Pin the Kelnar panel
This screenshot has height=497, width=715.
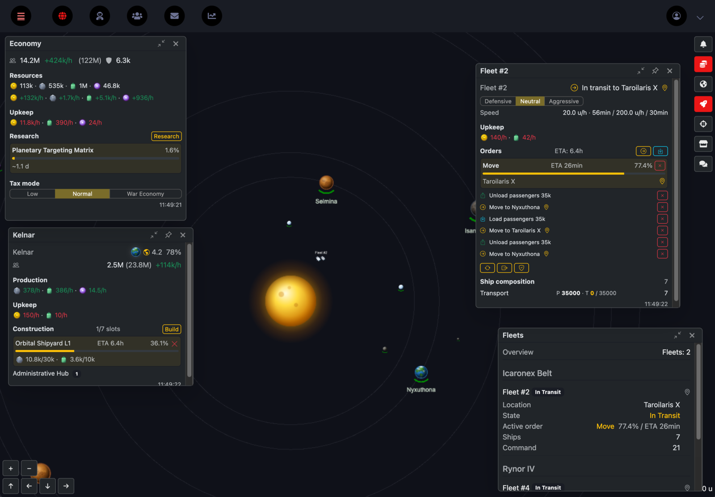coord(168,235)
